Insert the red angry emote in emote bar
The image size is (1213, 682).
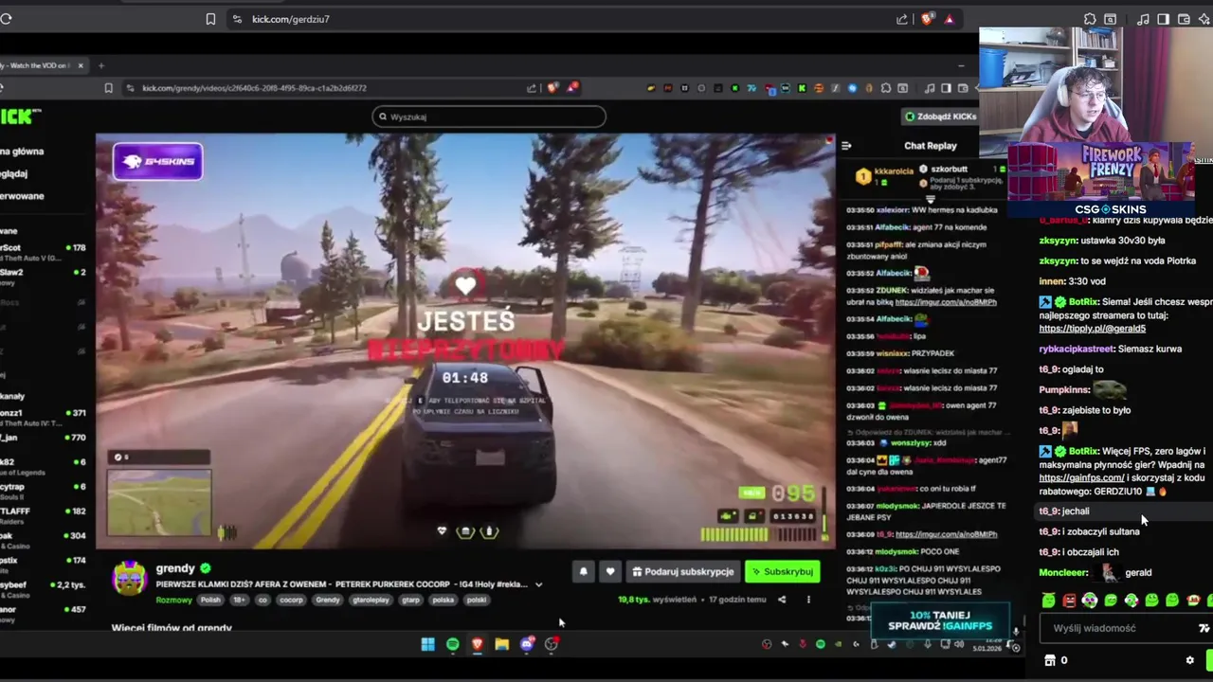[1069, 601]
